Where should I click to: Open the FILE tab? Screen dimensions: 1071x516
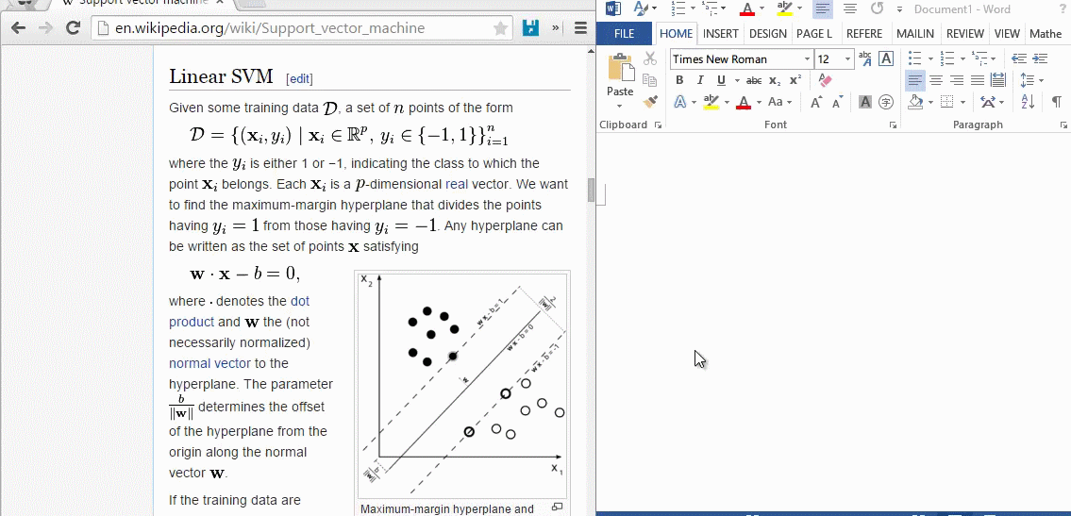(625, 33)
